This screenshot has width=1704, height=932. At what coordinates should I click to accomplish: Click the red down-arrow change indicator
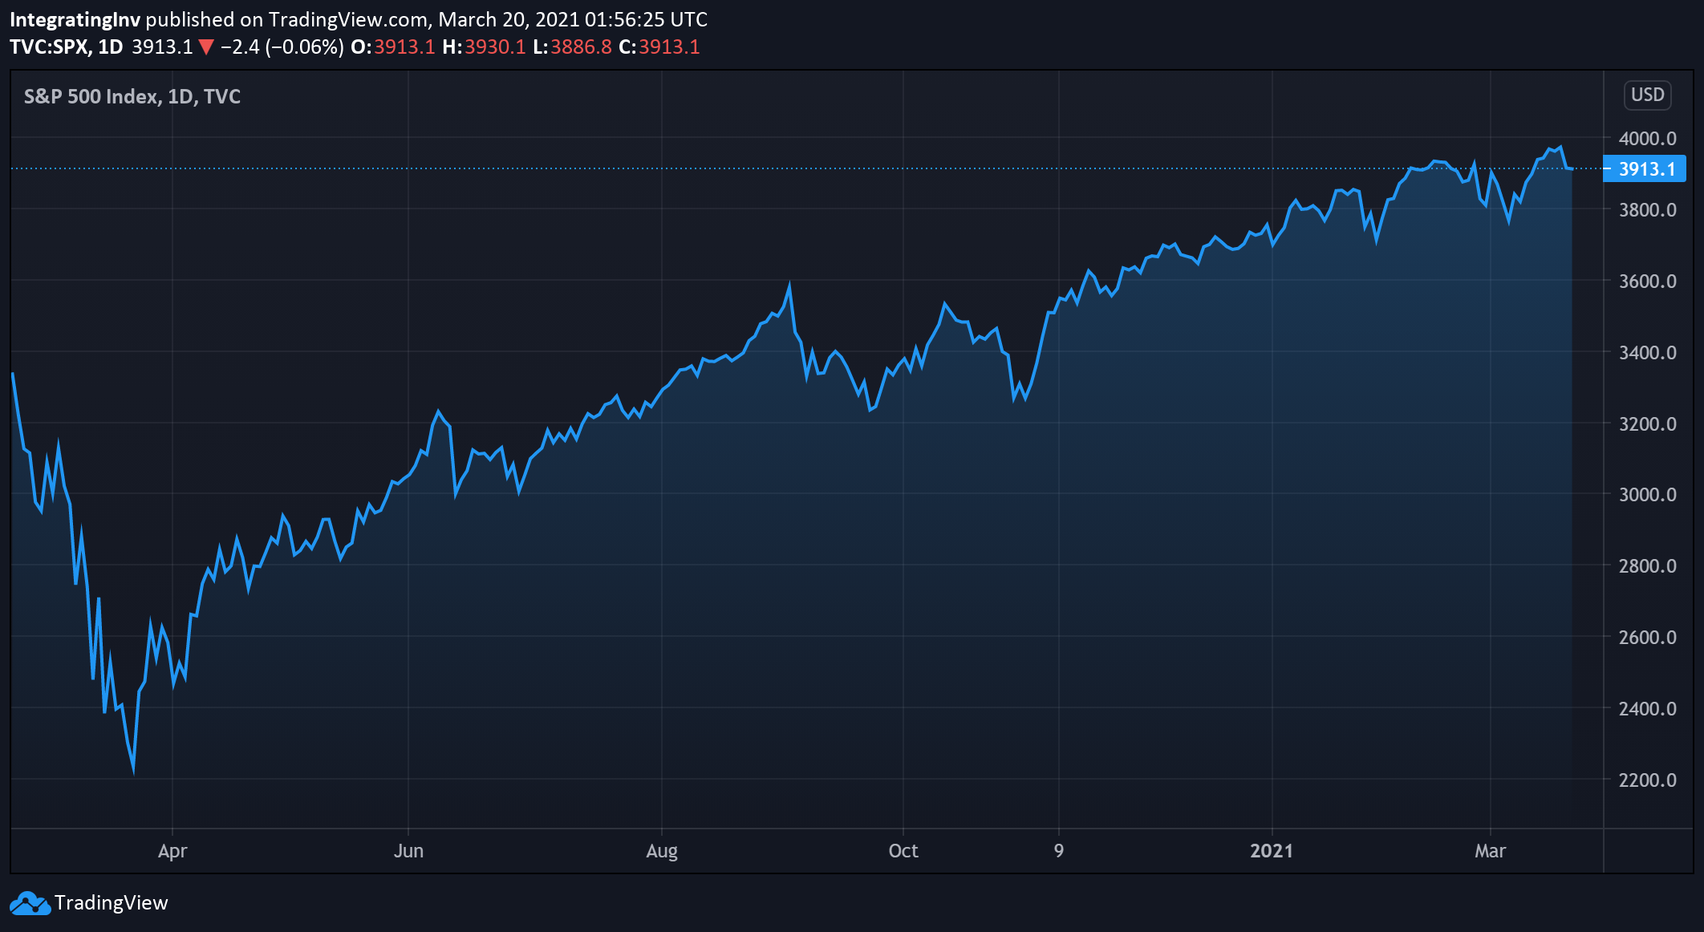(206, 47)
